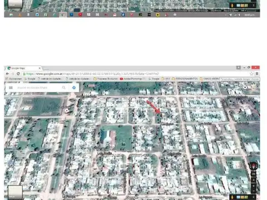This screenshot has width=267, height=200.
Task: Click the Pegman Street View icon
Action: [x=232, y=197]
